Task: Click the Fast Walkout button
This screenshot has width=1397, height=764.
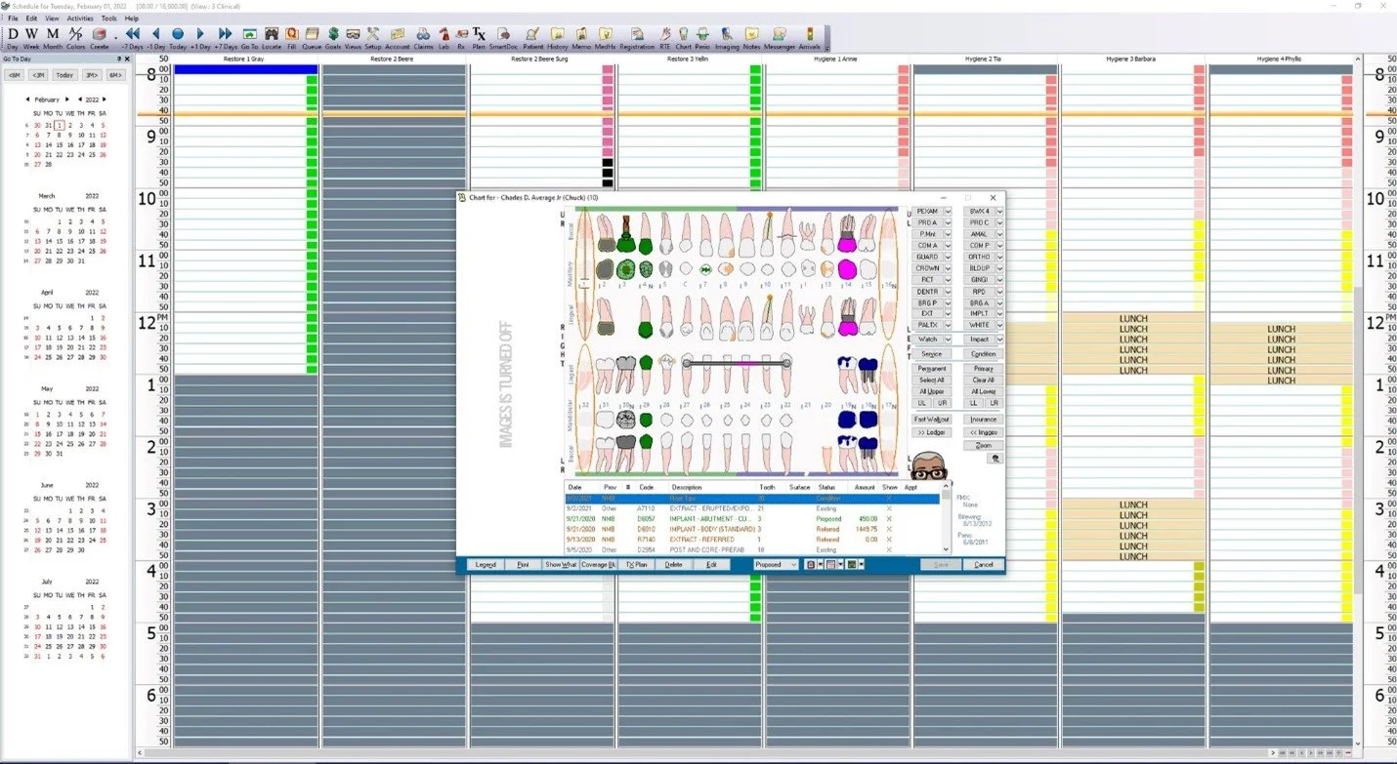Action: coord(931,420)
